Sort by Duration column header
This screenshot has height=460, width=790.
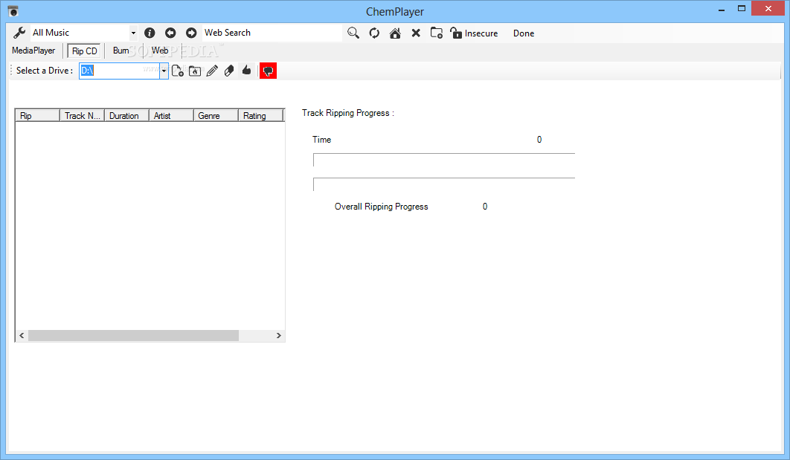pos(126,116)
